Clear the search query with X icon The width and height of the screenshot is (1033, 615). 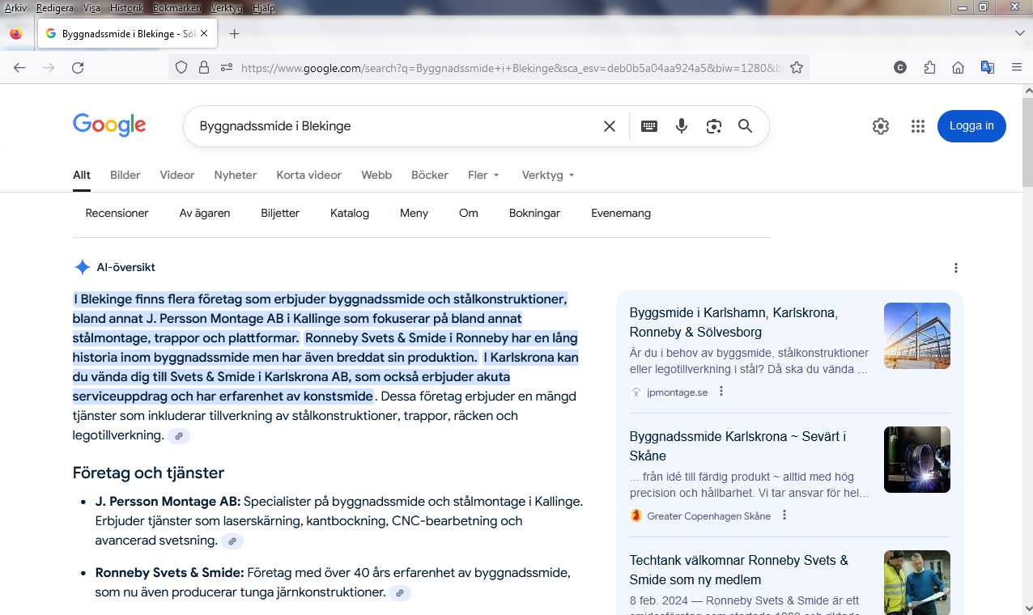click(x=610, y=126)
